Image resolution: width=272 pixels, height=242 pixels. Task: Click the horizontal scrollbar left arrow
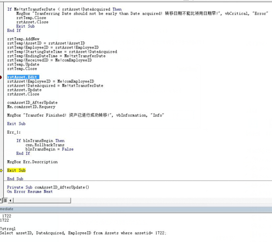tap(10, 200)
